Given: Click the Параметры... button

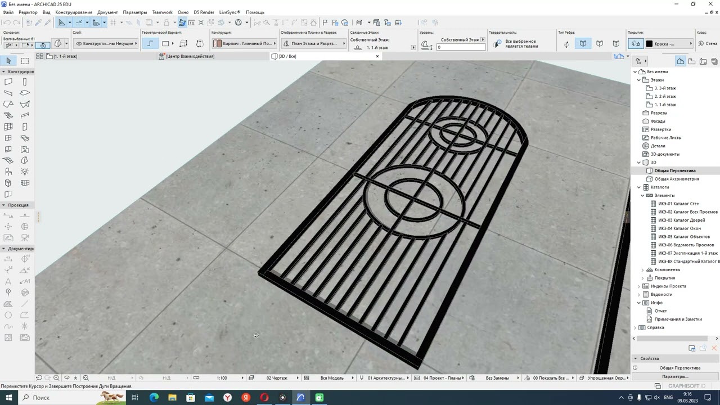Looking at the screenshot, I should (x=674, y=376).
